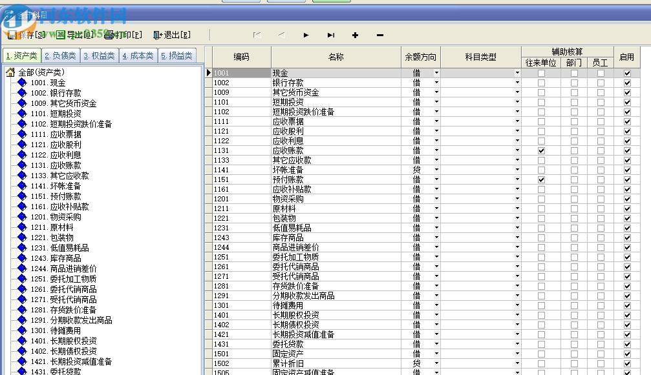
Task: Click code cell 1281 in table
Action: (242, 286)
